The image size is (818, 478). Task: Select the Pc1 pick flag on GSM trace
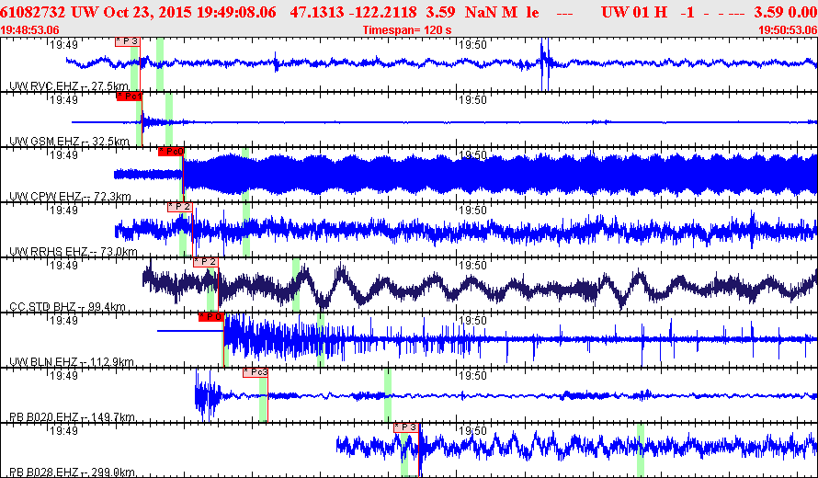coord(130,97)
